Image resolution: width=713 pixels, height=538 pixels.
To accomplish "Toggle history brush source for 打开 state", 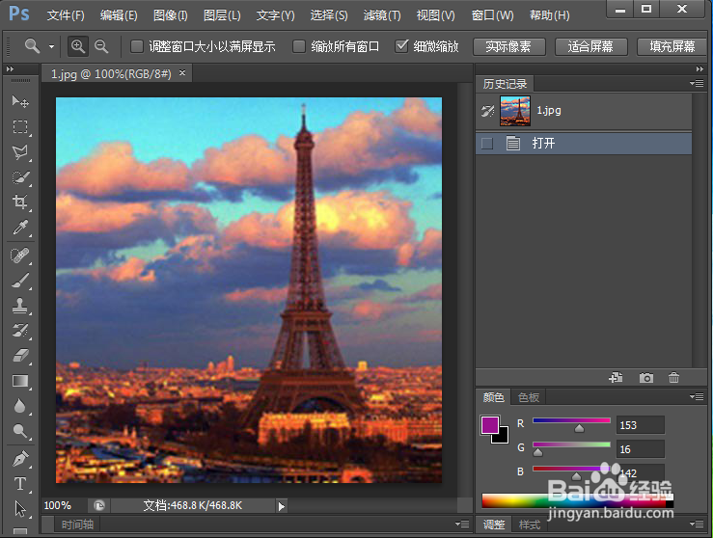I will 487,144.
